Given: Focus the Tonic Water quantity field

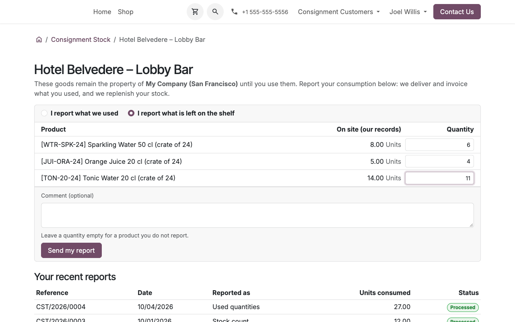Looking at the screenshot, I should 439,178.
